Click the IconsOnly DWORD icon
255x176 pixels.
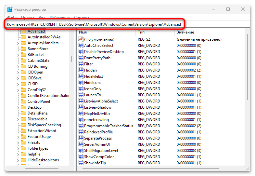pos(81,88)
